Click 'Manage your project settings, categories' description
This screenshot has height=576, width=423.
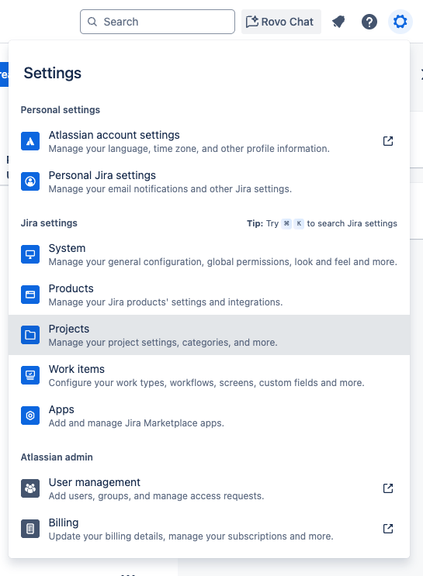[x=163, y=343]
